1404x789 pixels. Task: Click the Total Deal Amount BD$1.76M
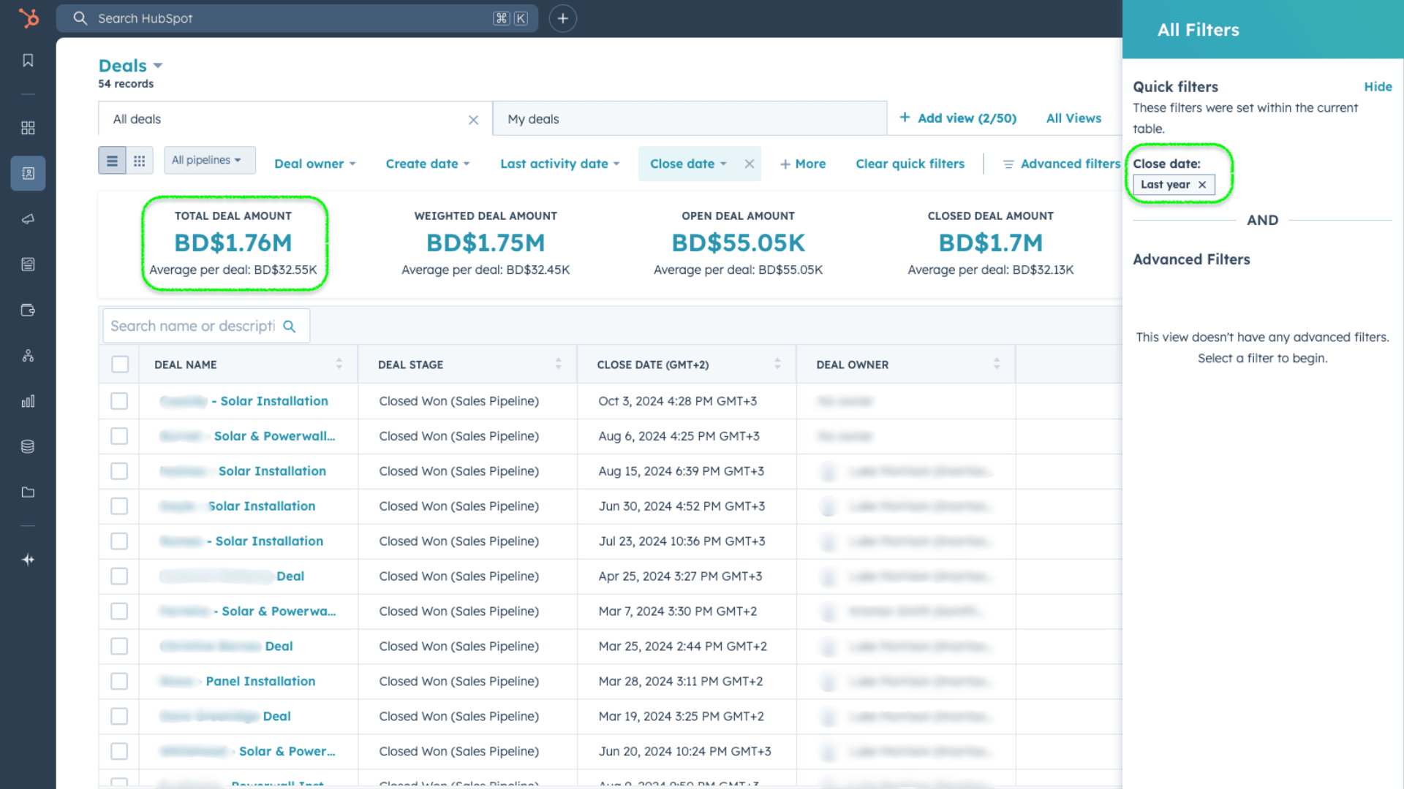(x=233, y=243)
